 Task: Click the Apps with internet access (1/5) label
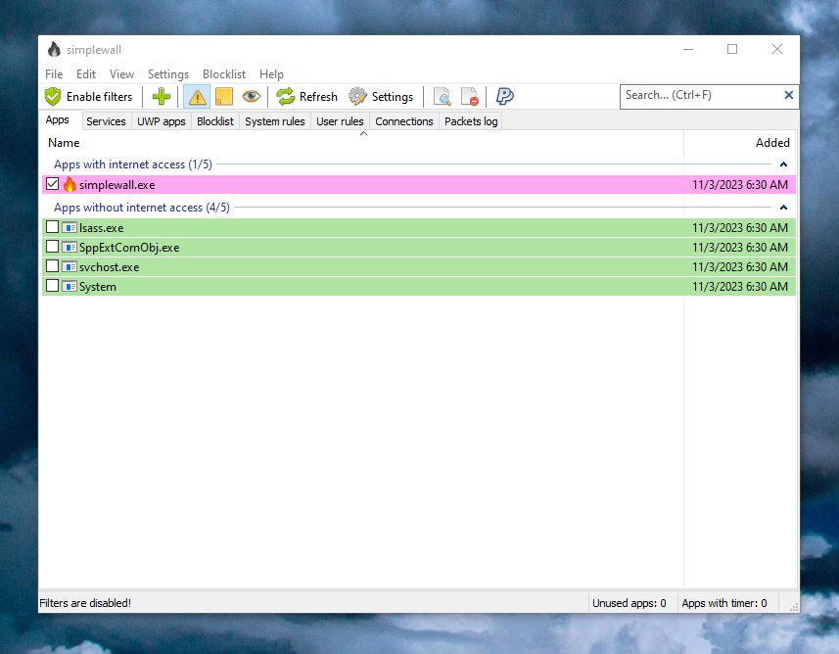pyautogui.click(x=133, y=164)
